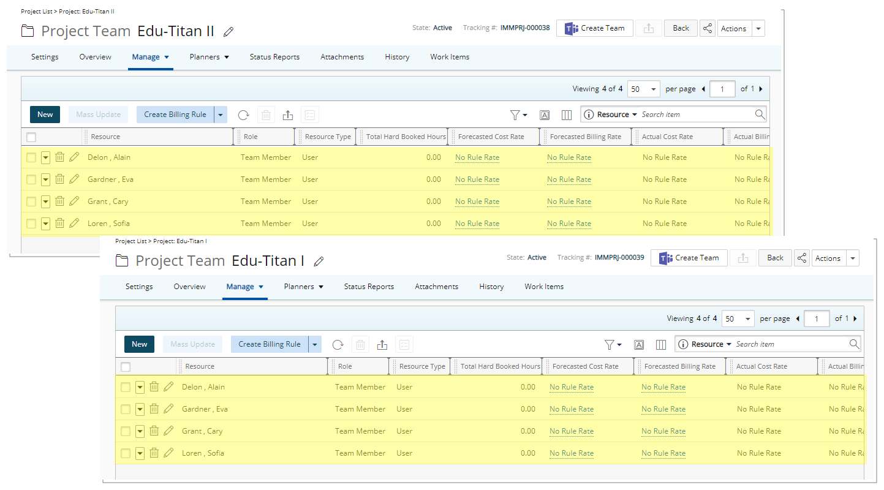
Task: Go to next page arrow in Edu-Titan II
Action: (x=761, y=89)
